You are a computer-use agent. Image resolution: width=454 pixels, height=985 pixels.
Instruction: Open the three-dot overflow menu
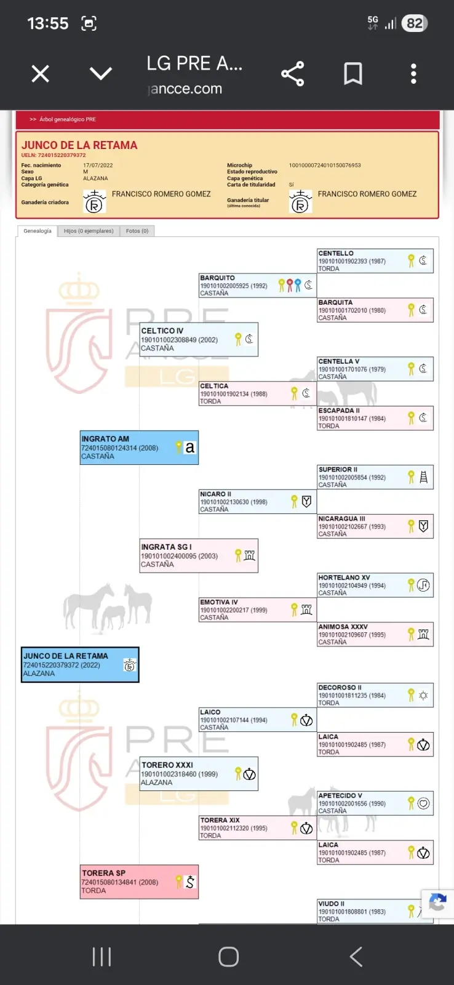coord(413,74)
